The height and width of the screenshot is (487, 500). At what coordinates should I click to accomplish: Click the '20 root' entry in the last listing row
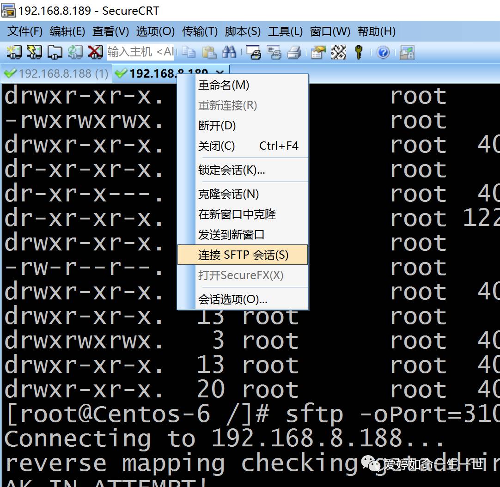248,390
